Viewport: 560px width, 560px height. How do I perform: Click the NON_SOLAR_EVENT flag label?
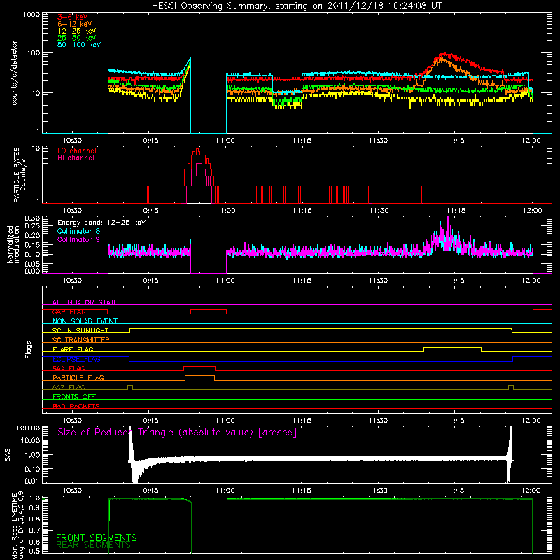pos(85,321)
